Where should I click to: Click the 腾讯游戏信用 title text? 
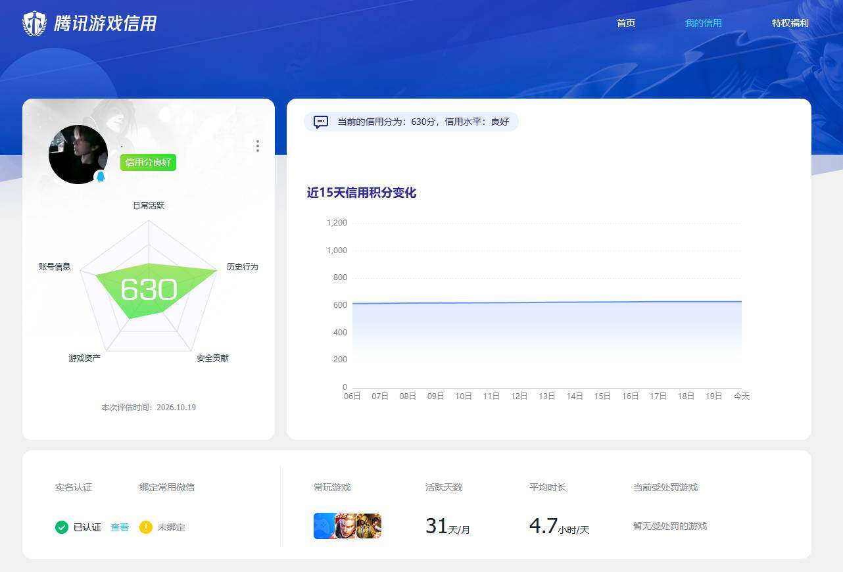[105, 24]
